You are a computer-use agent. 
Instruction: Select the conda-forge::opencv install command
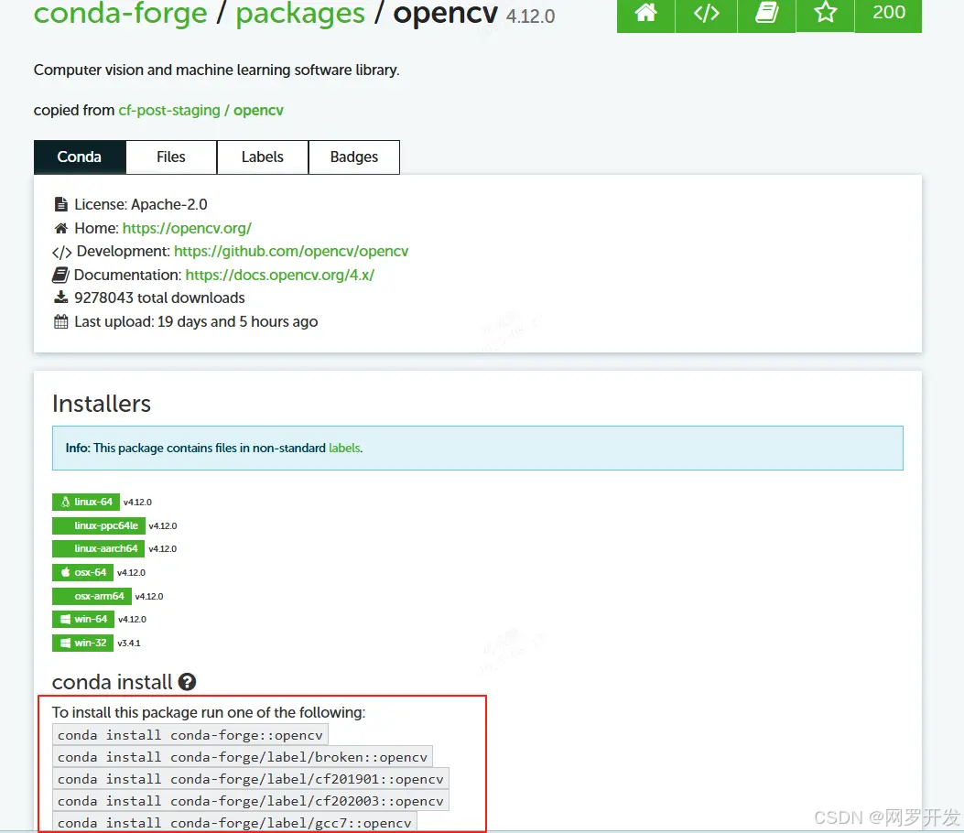pyautogui.click(x=190, y=735)
